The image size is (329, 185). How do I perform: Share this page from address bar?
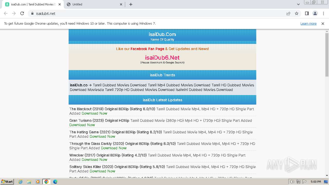(288, 13)
